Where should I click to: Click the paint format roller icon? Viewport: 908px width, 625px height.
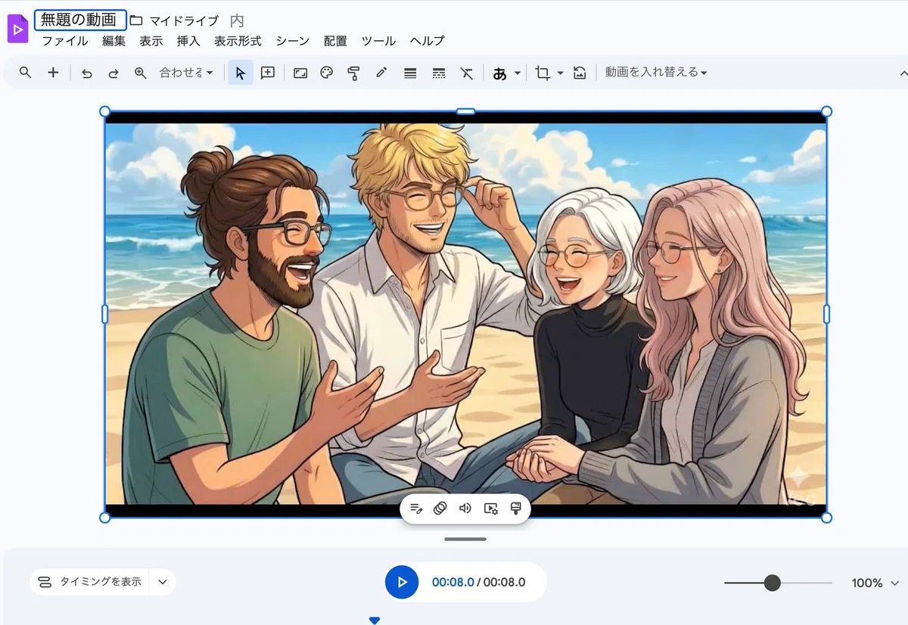pos(353,73)
